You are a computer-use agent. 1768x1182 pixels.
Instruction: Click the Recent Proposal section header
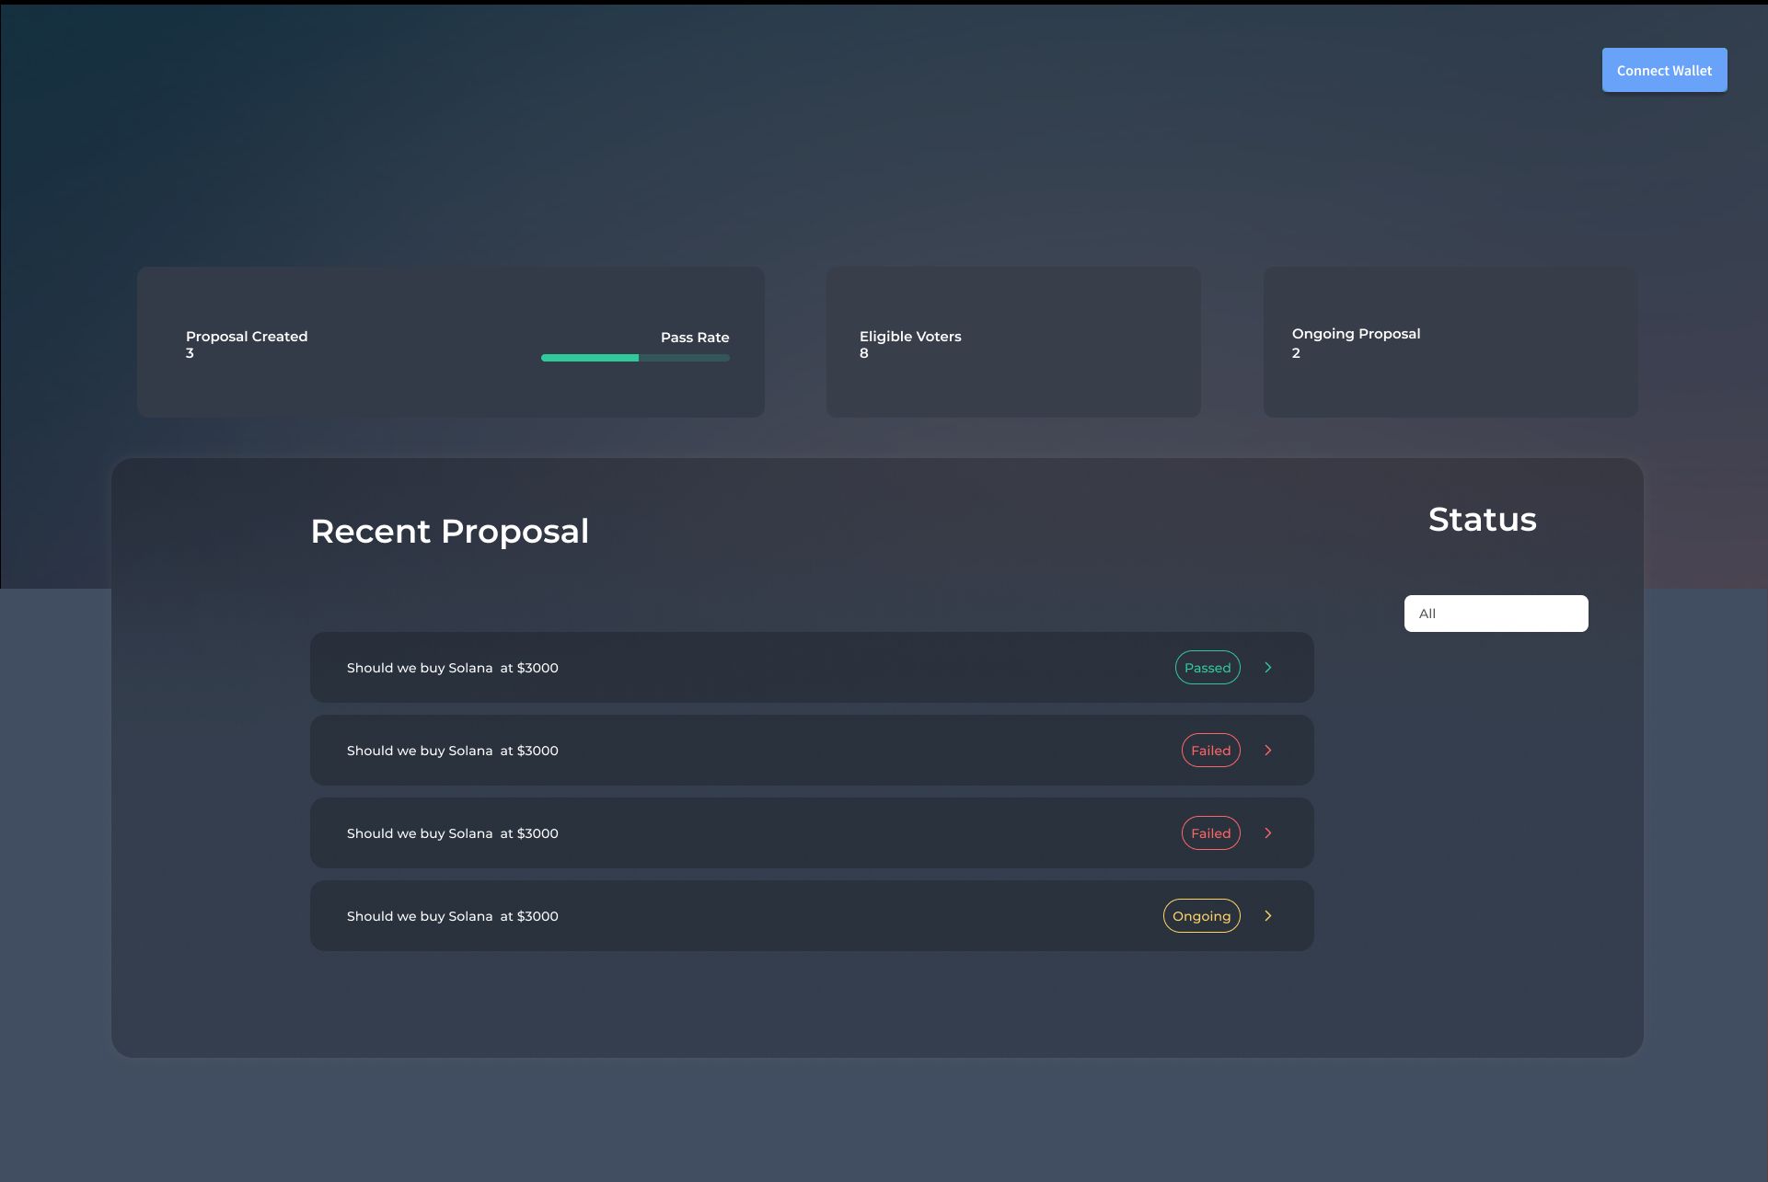(448, 531)
